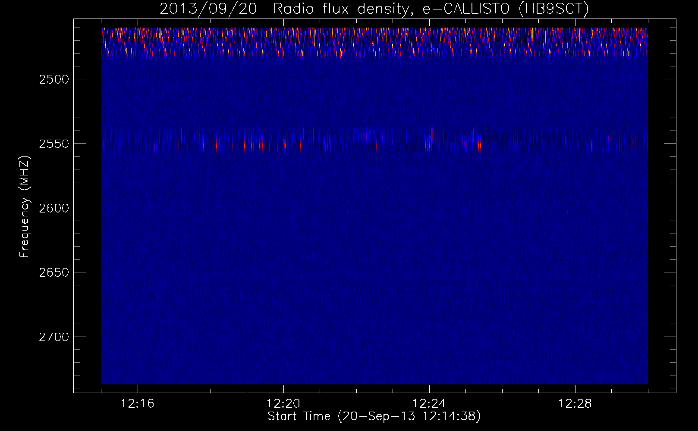Click the 12:16 time tick label
This screenshot has height=431, width=698.
tap(138, 404)
